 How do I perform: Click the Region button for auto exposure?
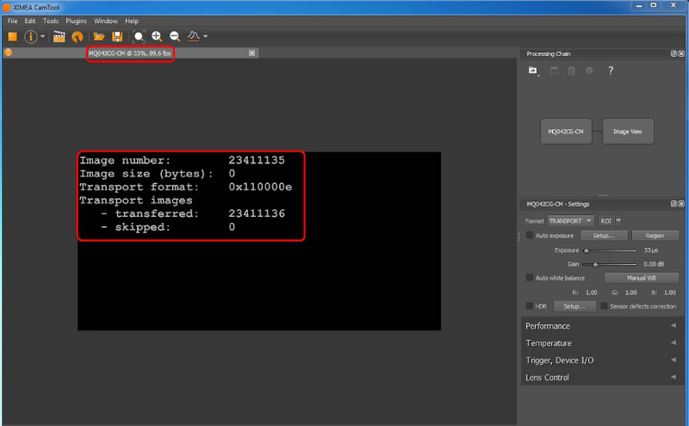pyautogui.click(x=655, y=235)
